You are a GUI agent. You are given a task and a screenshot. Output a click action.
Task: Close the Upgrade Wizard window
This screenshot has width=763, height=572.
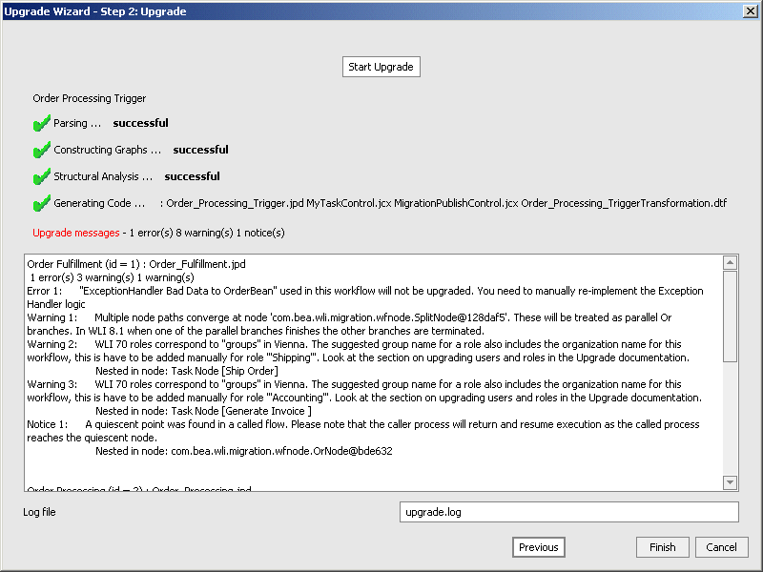point(751,10)
